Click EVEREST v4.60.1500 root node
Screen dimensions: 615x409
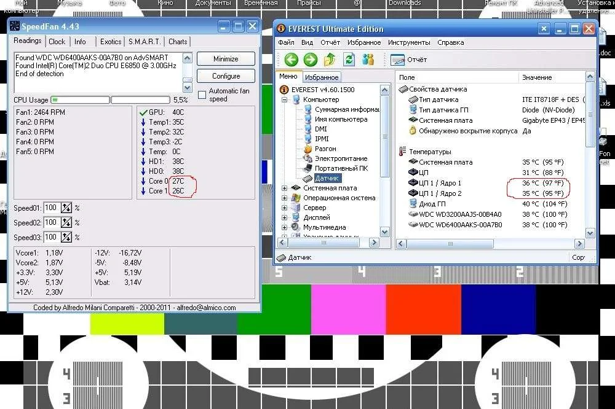pyautogui.click(x=317, y=90)
